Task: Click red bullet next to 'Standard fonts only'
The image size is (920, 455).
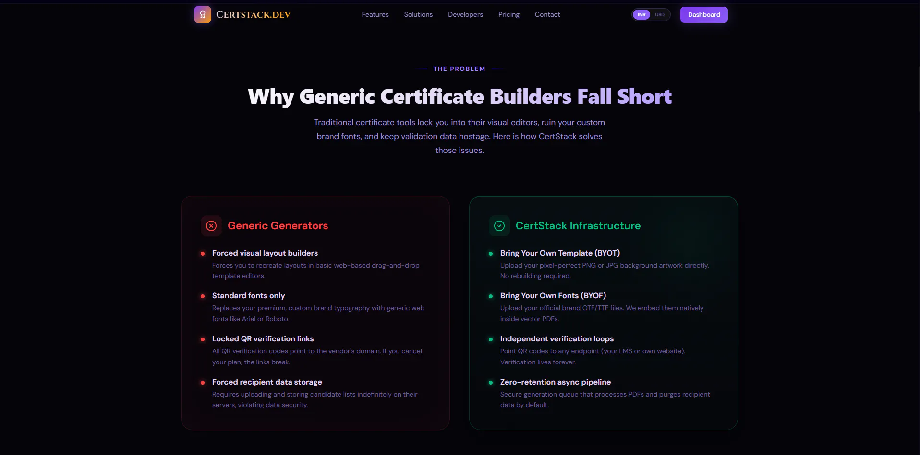Action: (x=203, y=296)
